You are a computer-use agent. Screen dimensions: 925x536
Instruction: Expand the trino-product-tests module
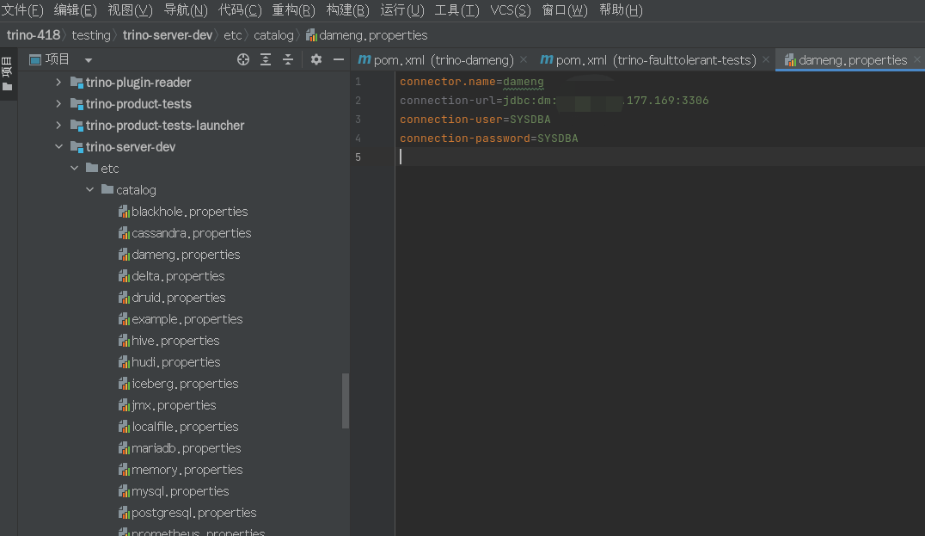tap(58, 104)
